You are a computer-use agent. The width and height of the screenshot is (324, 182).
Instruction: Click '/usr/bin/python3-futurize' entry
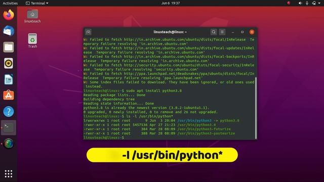[x=204, y=129]
